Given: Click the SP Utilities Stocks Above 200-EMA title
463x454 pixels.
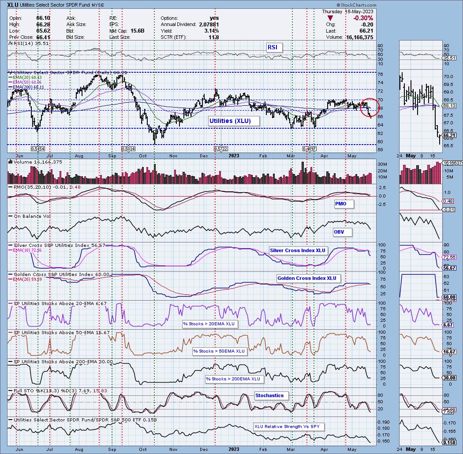Looking at the screenshot, I should point(63,362).
